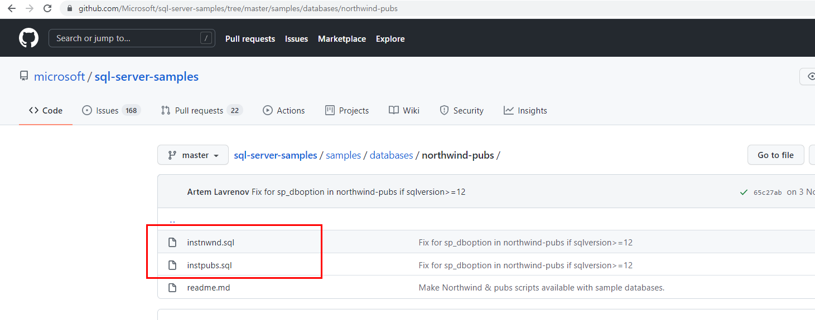Open commit hash 65c27ab
This screenshot has height=320, width=815.
[768, 193]
